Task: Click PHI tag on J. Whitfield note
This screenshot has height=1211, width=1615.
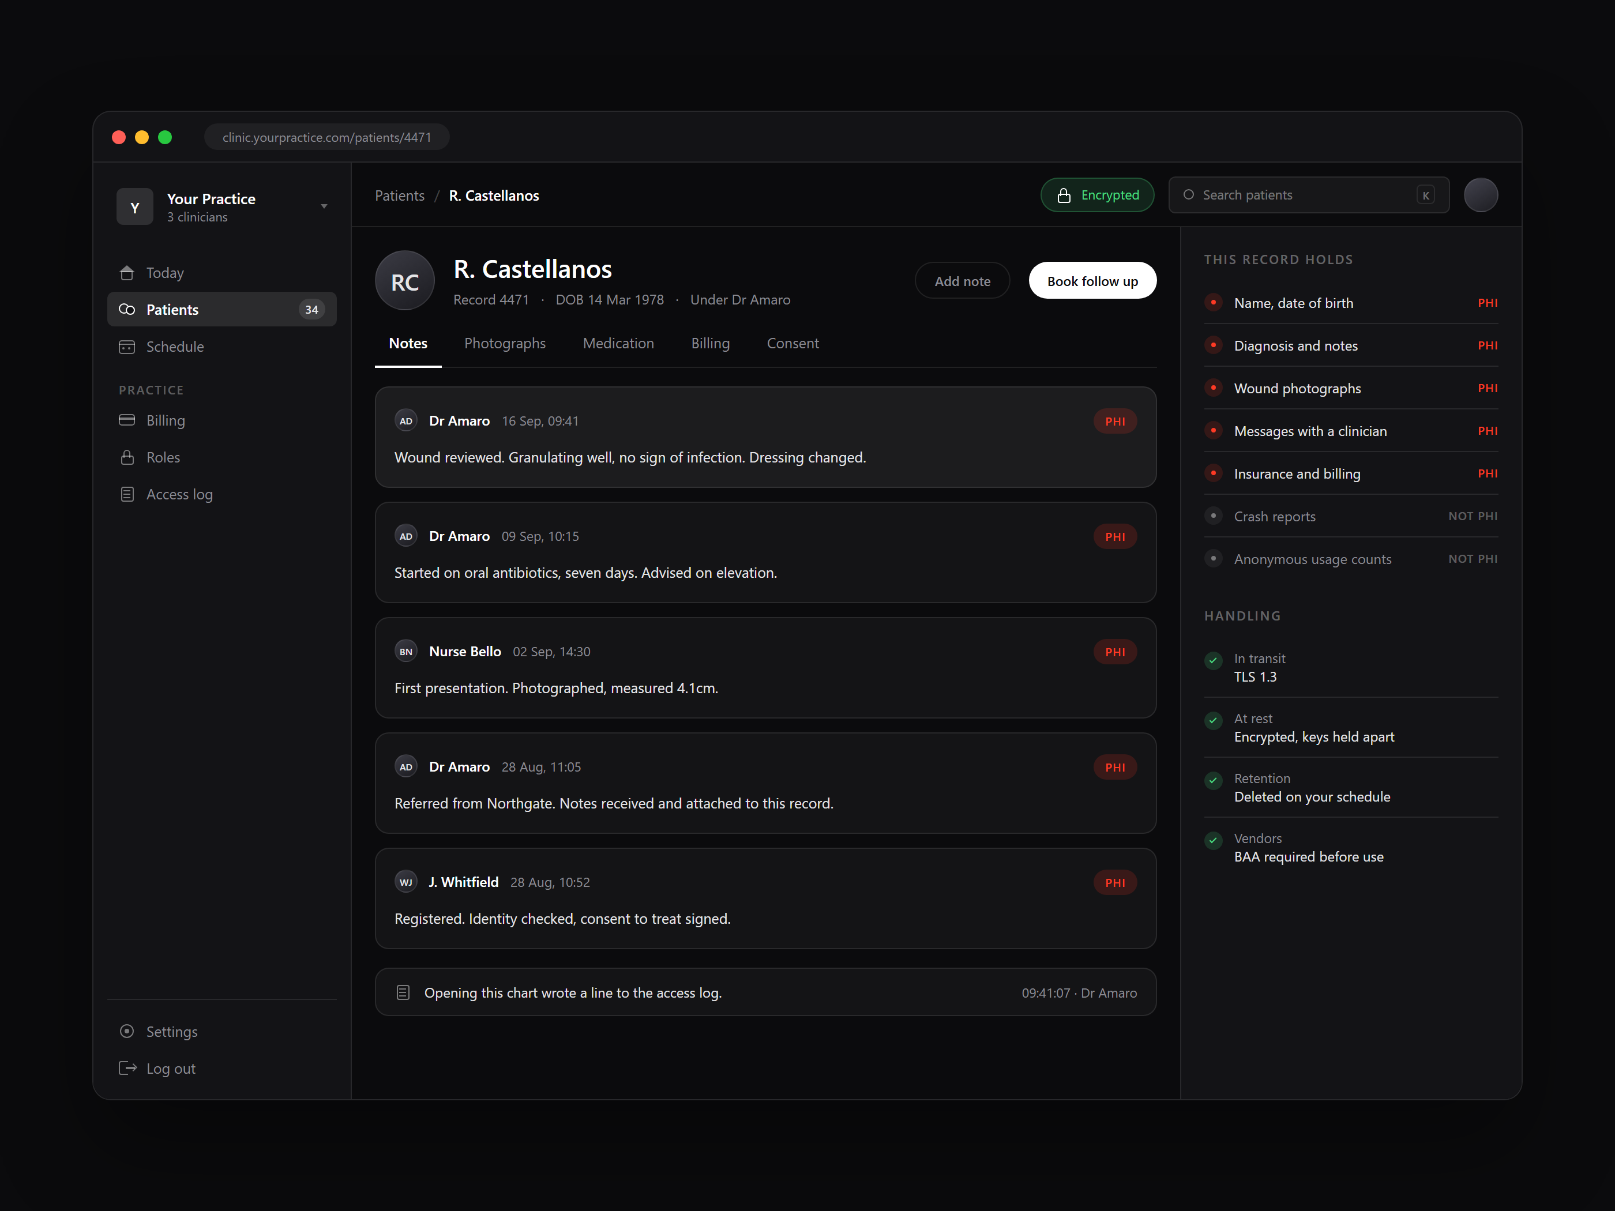Action: coord(1116,882)
